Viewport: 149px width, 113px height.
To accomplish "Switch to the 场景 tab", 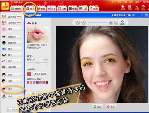I will [x=73, y=9].
